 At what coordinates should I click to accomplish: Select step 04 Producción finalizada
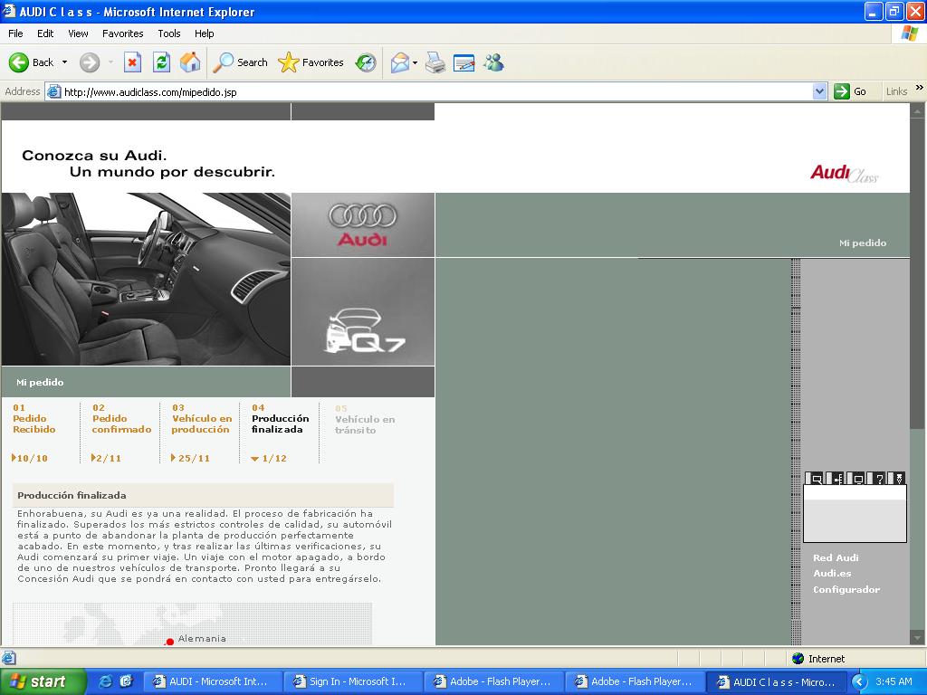pyautogui.click(x=280, y=418)
